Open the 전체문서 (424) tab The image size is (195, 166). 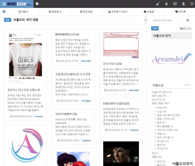[118, 12]
